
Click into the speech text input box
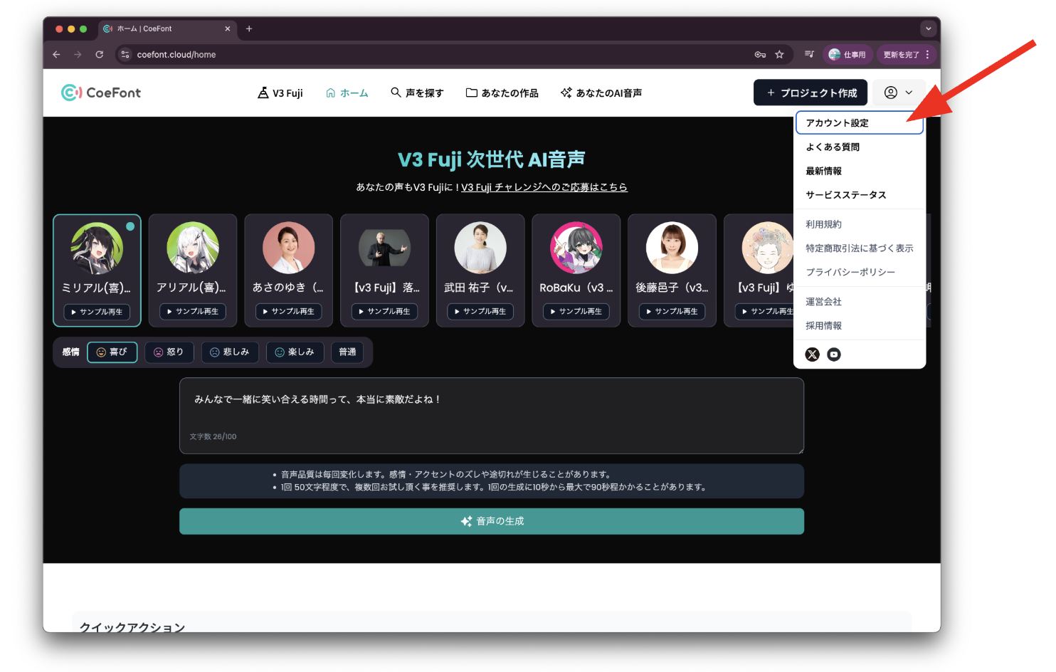pyautogui.click(x=492, y=416)
